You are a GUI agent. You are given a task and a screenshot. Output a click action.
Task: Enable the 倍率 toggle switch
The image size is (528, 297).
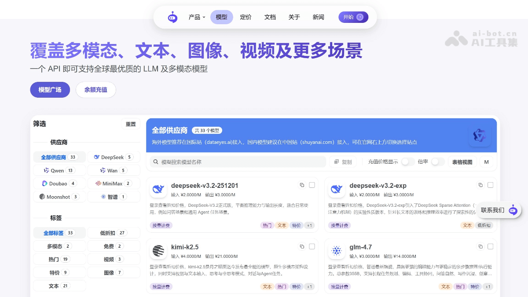click(437, 162)
